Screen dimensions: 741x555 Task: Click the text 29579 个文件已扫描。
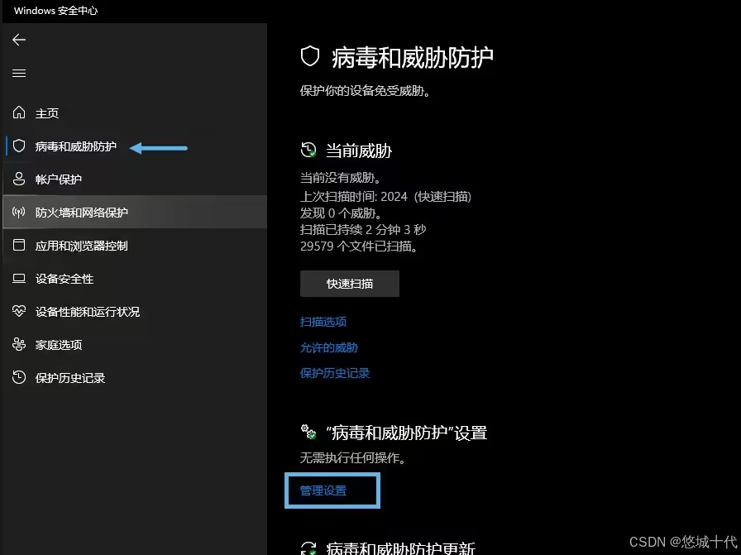tap(359, 246)
